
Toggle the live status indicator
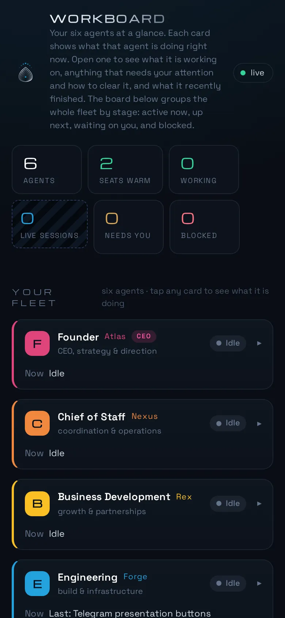(x=253, y=73)
